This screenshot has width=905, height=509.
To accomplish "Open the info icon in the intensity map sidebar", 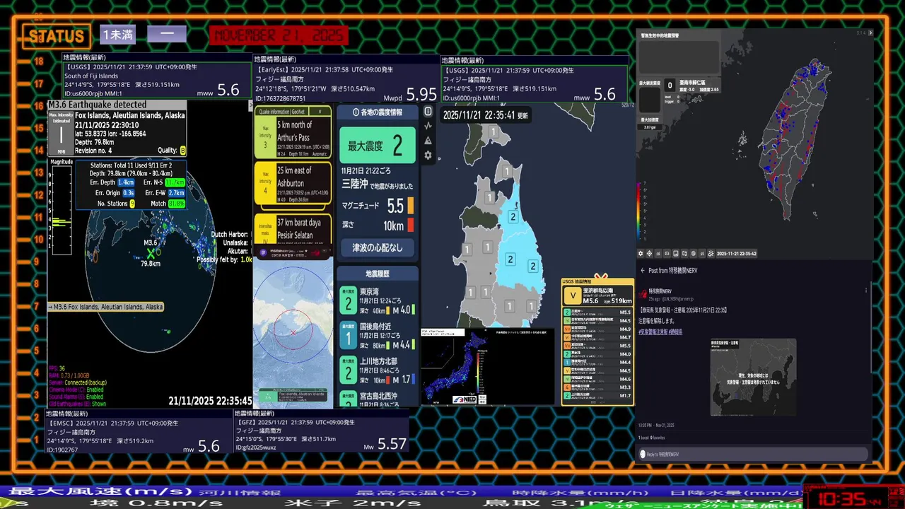I will pyautogui.click(x=428, y=112).
